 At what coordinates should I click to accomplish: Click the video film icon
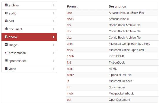6,69
